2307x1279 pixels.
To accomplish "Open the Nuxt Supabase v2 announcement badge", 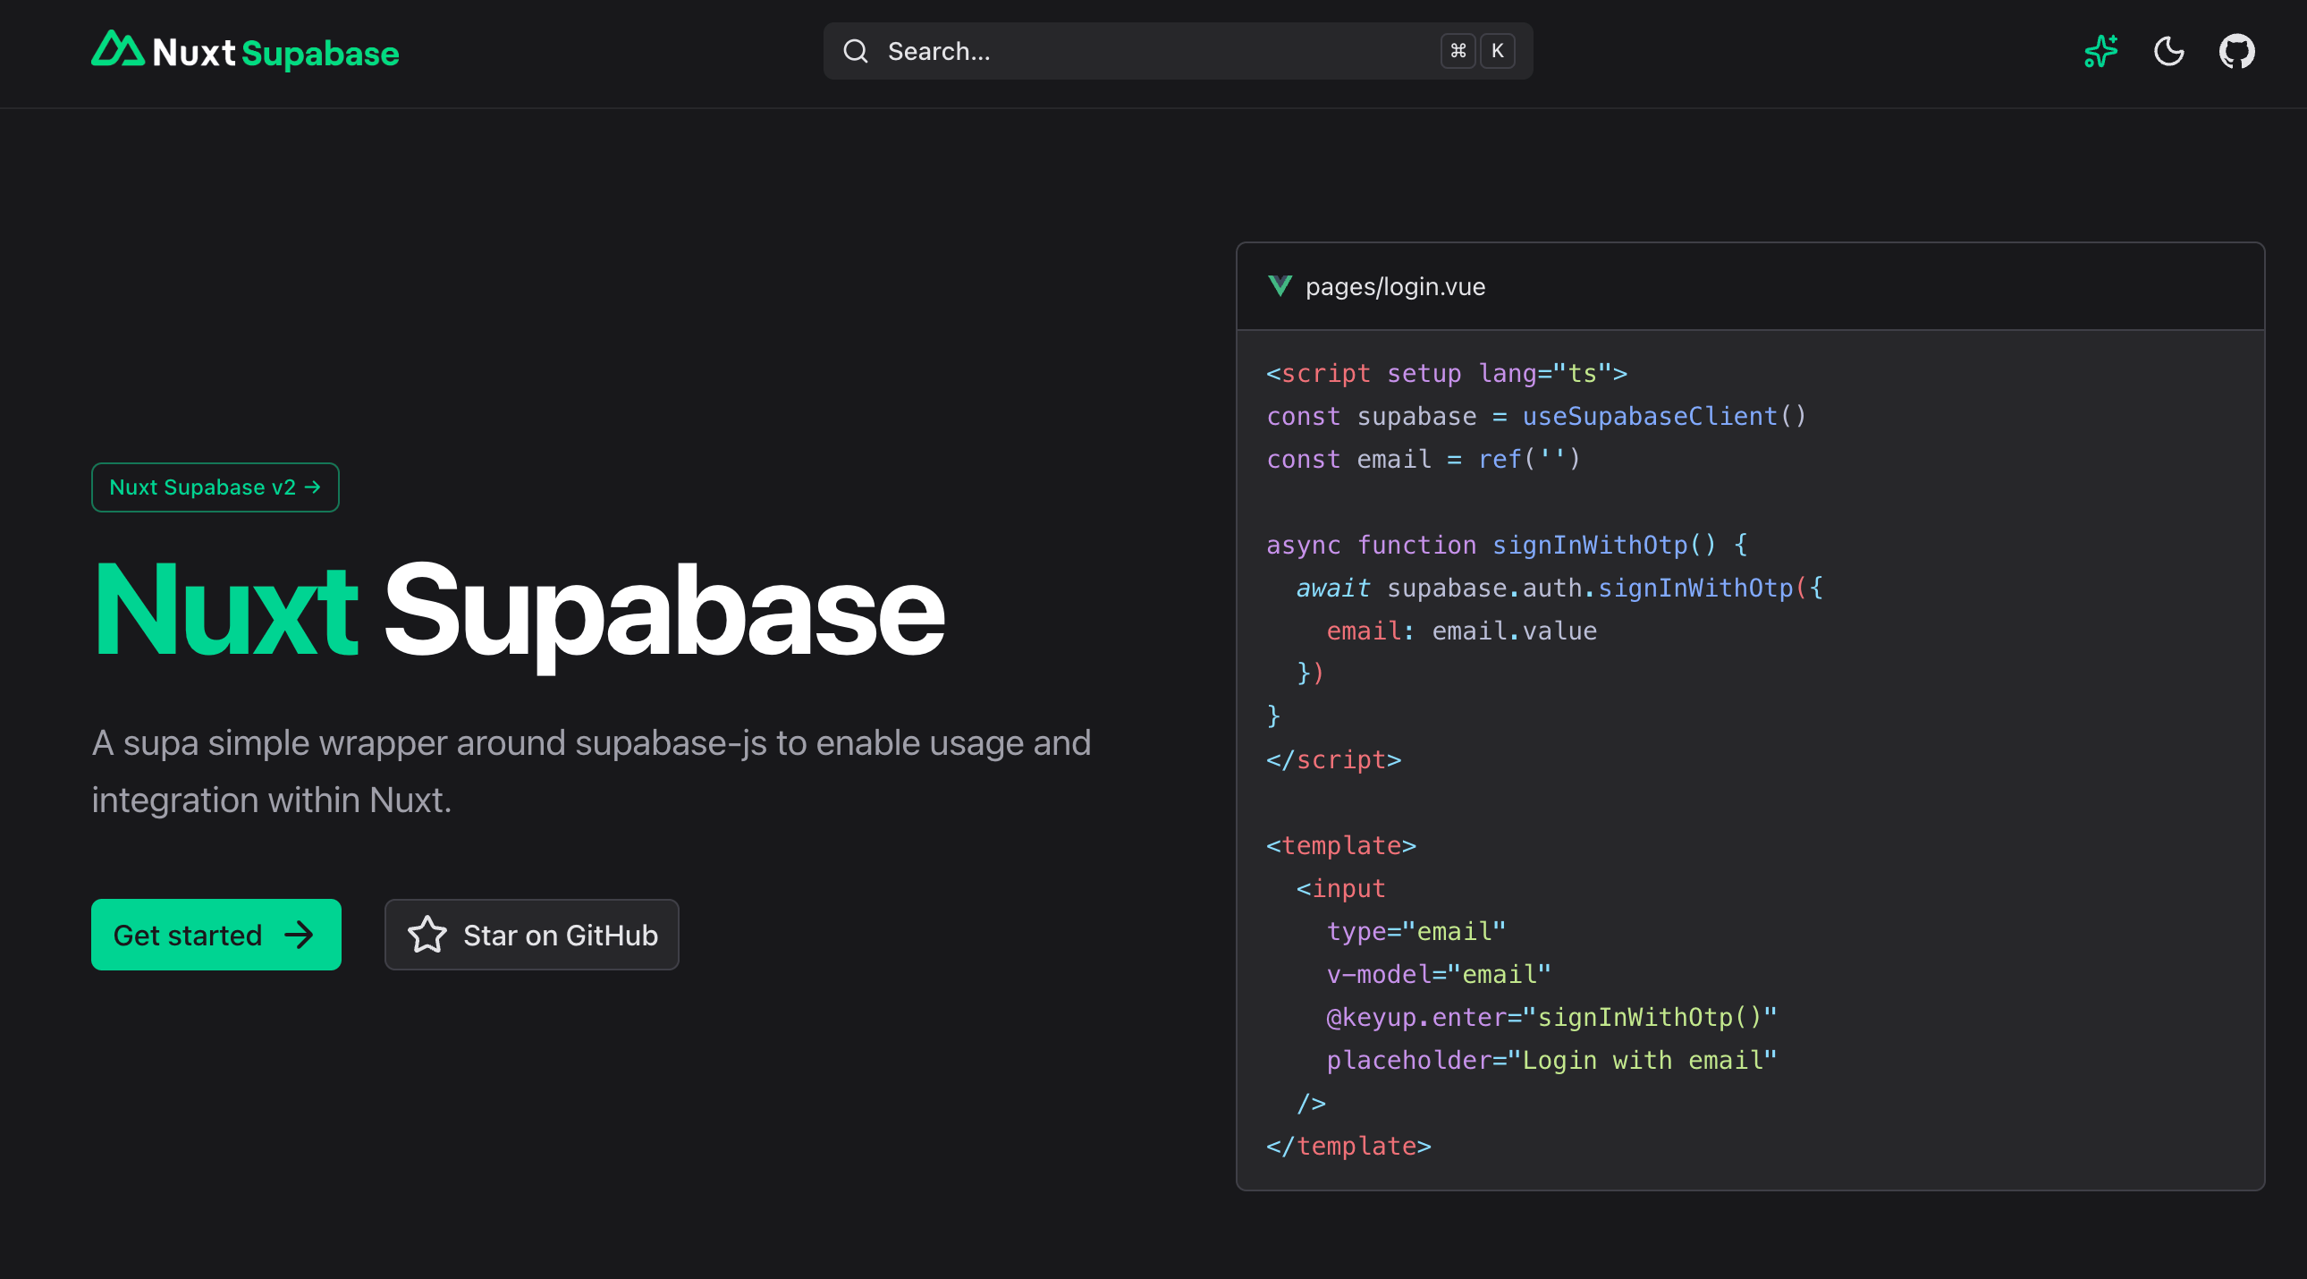I will (215, 487).
